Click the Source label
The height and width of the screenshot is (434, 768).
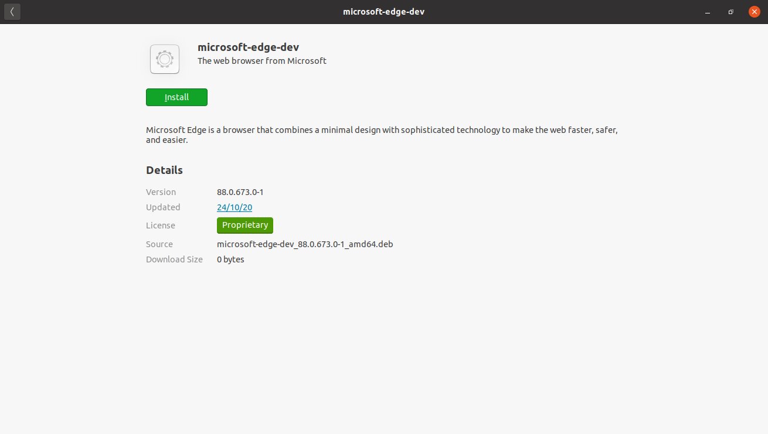(x=159, y=244)
